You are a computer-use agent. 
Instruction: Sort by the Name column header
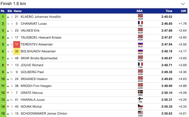(18, 11)
